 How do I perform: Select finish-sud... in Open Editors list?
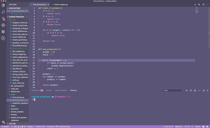pos(18,14)
